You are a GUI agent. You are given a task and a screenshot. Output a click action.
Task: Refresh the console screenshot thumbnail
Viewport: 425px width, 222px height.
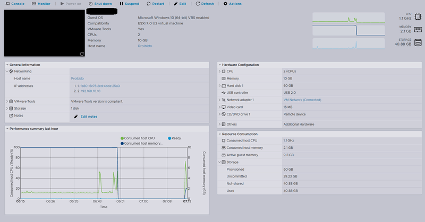pyautogui.click(x=81, y=54)
